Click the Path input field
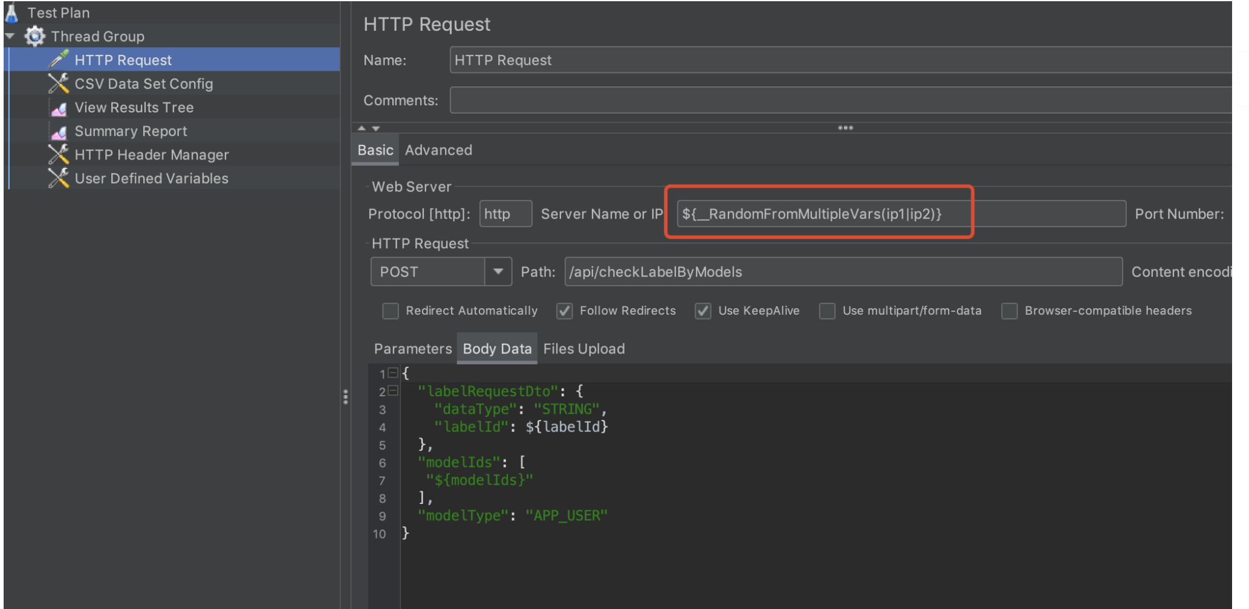This screenshot has height=609, width=1249. click(843, 272)
